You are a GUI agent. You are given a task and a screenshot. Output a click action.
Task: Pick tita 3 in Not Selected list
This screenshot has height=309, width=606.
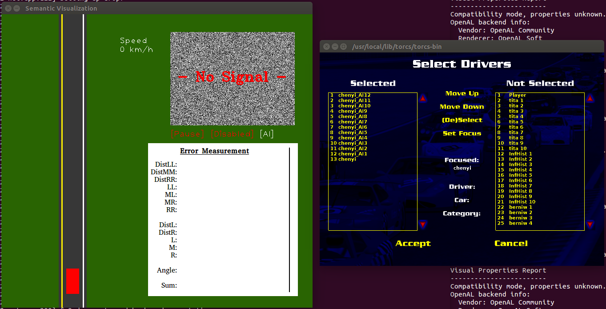[540, 111]
